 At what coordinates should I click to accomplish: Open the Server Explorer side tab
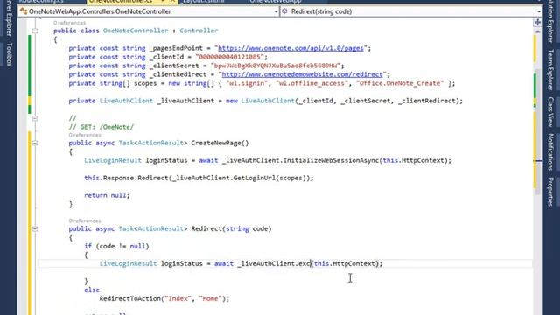point(10,17)
